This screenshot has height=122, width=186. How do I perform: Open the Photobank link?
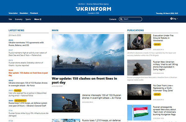(x=34, y=13)
